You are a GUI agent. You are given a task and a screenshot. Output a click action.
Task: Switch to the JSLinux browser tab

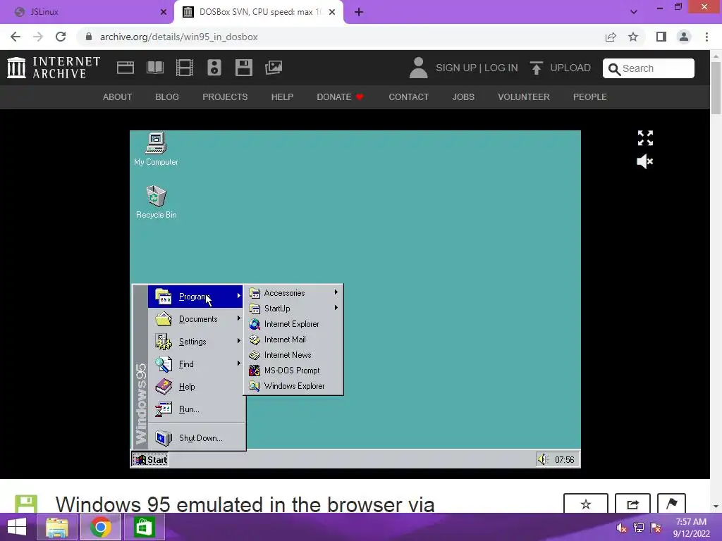[x=87, y=12]
